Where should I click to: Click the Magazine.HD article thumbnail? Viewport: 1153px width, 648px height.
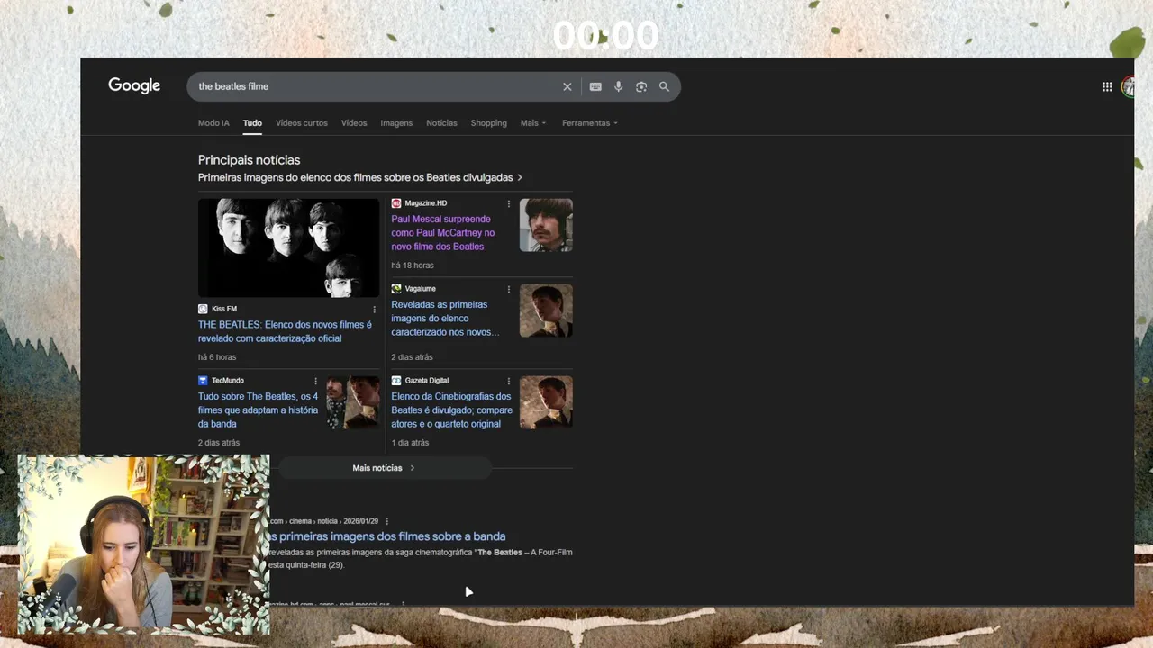546,225
